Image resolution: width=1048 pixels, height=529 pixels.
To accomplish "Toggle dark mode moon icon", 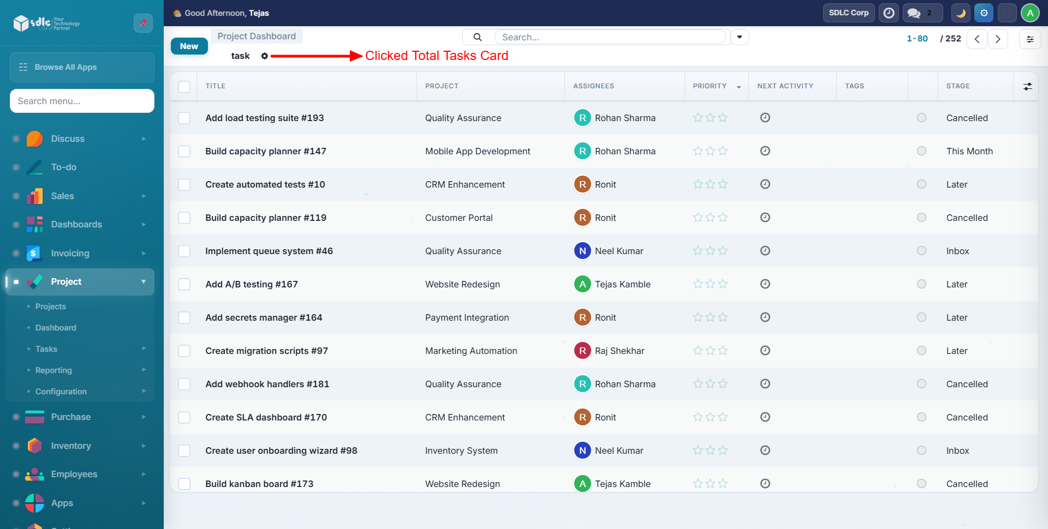I will click(961, 13).
